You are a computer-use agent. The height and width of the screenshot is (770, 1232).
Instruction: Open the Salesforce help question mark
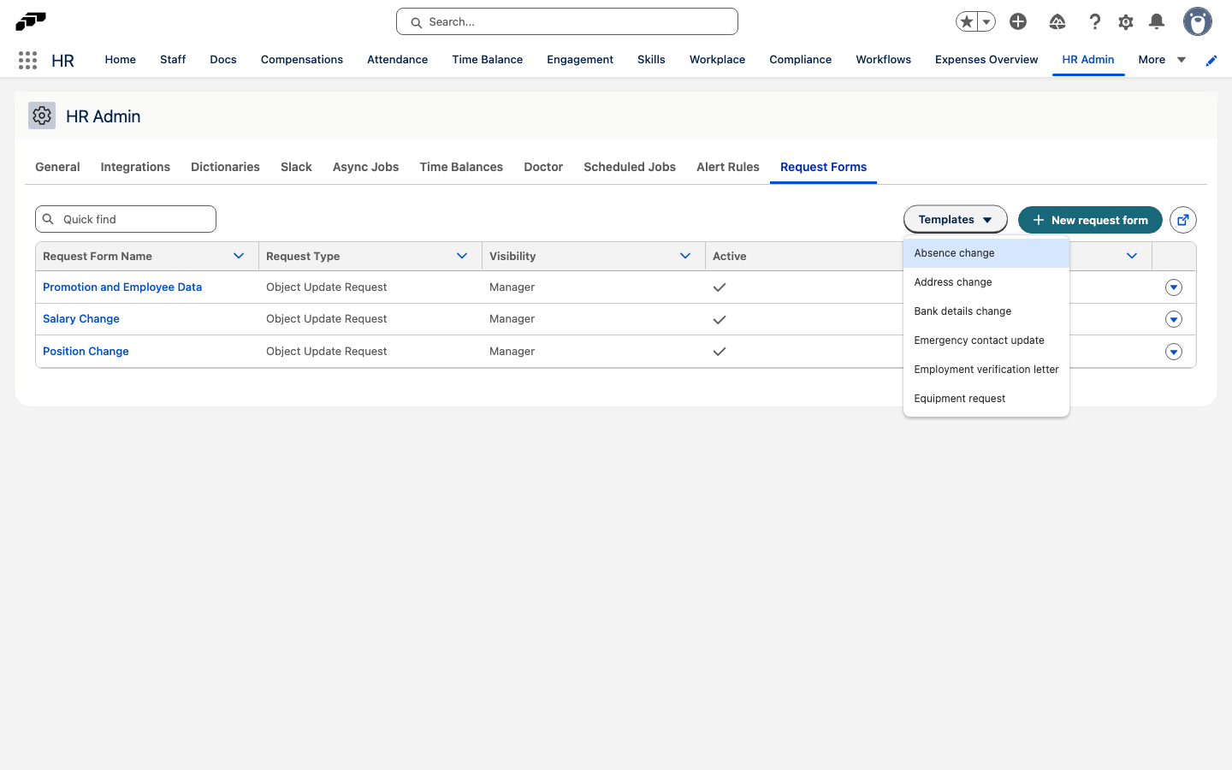coord(1094,21)
